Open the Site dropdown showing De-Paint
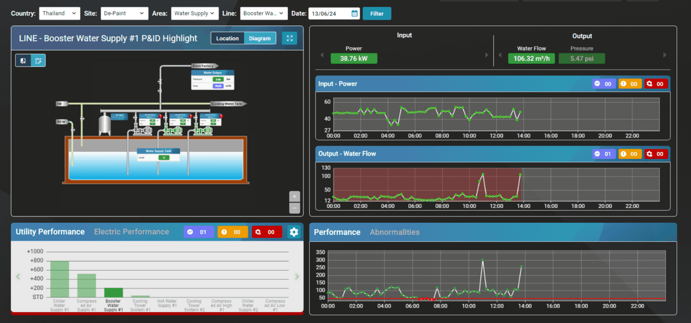The width and height of the screenshot is (691, 323). [x=124, y=13]
